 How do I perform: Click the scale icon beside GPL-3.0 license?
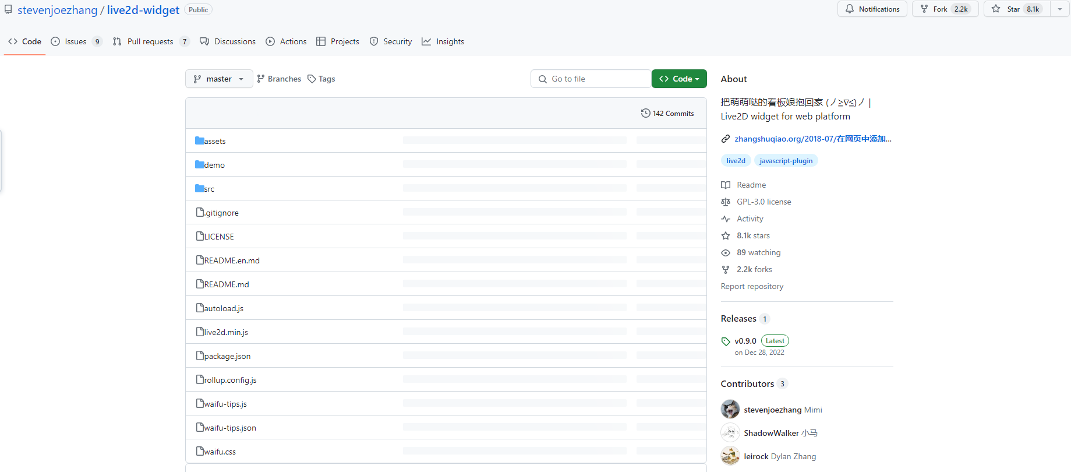pyautogui.click(x=726, y=202)
